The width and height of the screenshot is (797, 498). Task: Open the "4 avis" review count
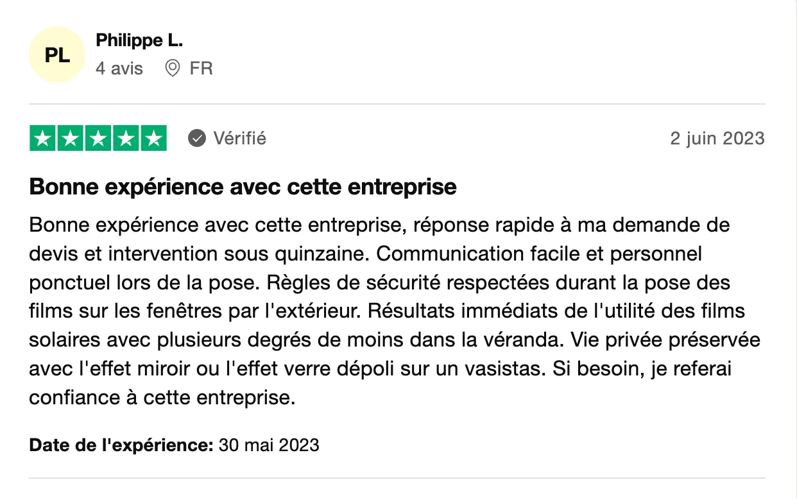coord(119,68)
